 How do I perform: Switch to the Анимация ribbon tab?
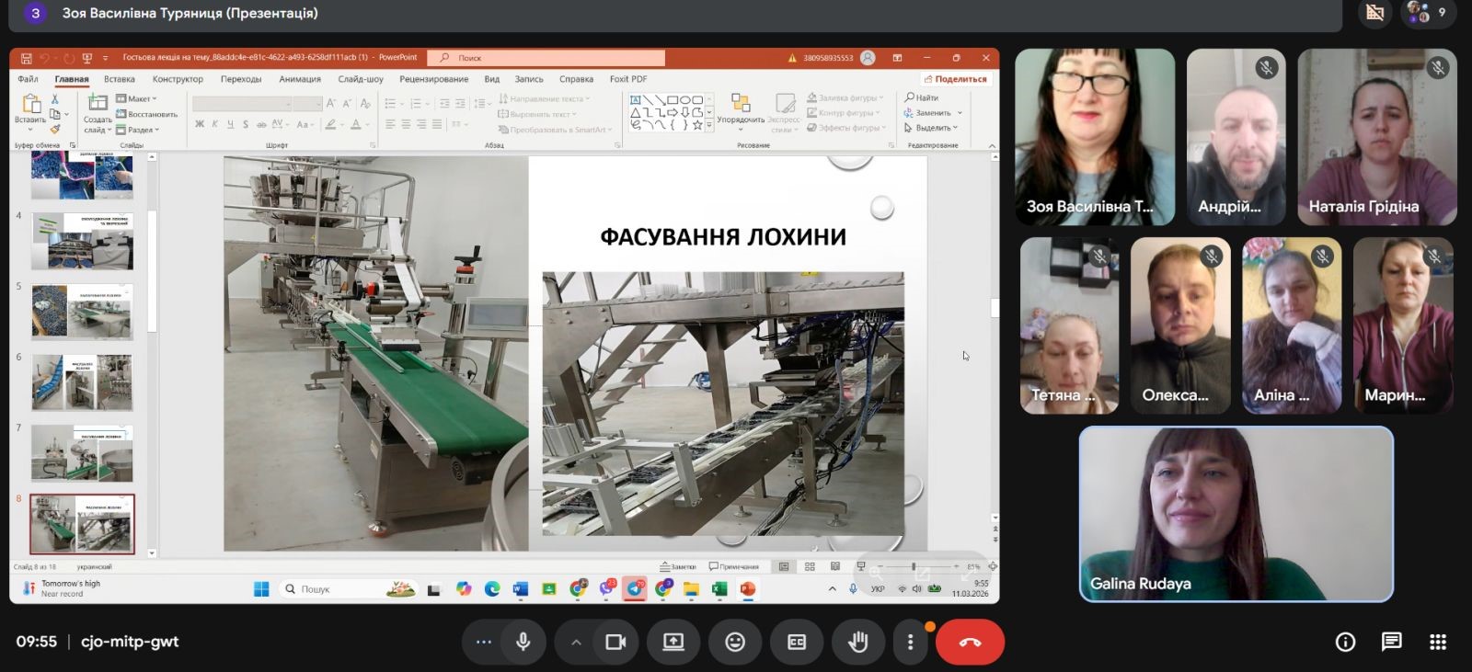pyautogui.click(x=300, y=79)
